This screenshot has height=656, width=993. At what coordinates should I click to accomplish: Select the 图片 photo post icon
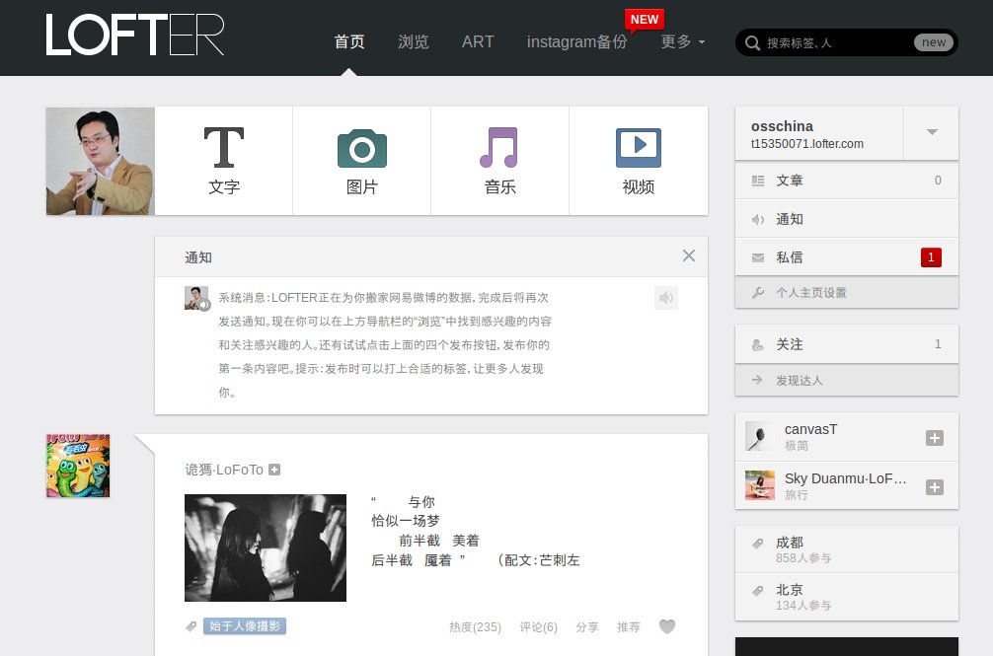click(362, 148)
